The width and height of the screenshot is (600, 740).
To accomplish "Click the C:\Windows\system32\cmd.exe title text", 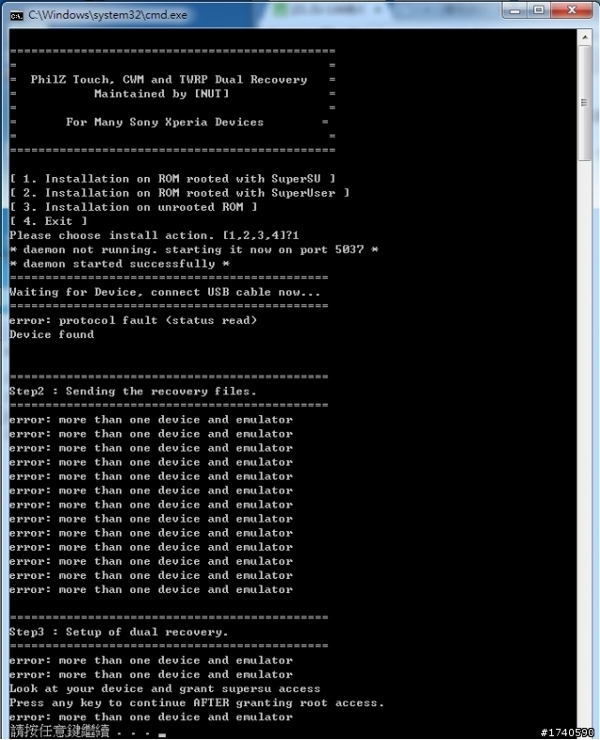I will click(108, 15).
